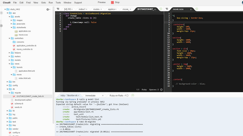
Task: Open the Window menu
Action: pos(67,3)
